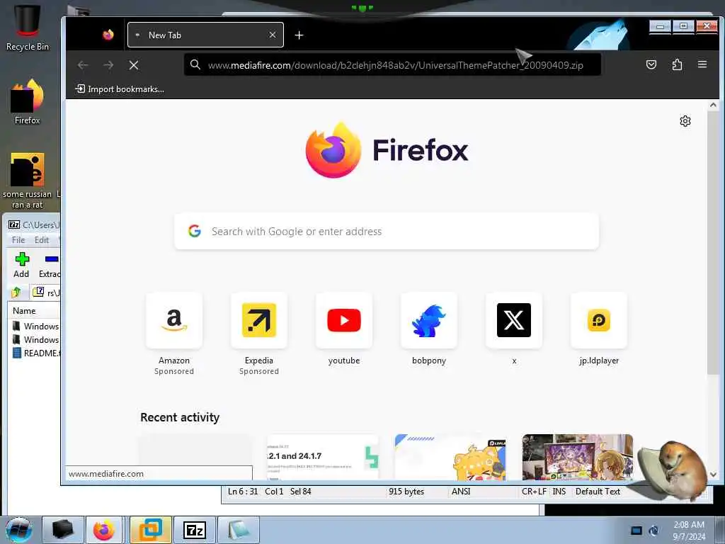Open the "some russian ran a rat" desktop icon
Image resolution: width=725 pixels, height=544 pixels.
tap(27, 181)
